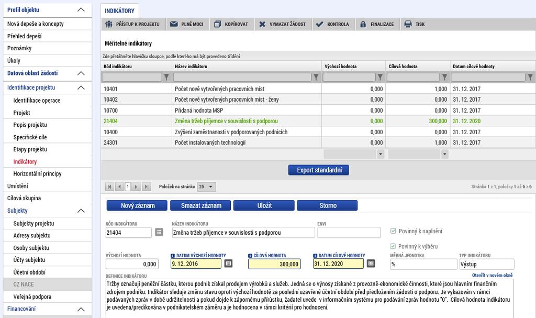Open filter funnel for Cílová hodnota column
The height and width of the screenshot is (318, 536).
click(x=444, y=78)
